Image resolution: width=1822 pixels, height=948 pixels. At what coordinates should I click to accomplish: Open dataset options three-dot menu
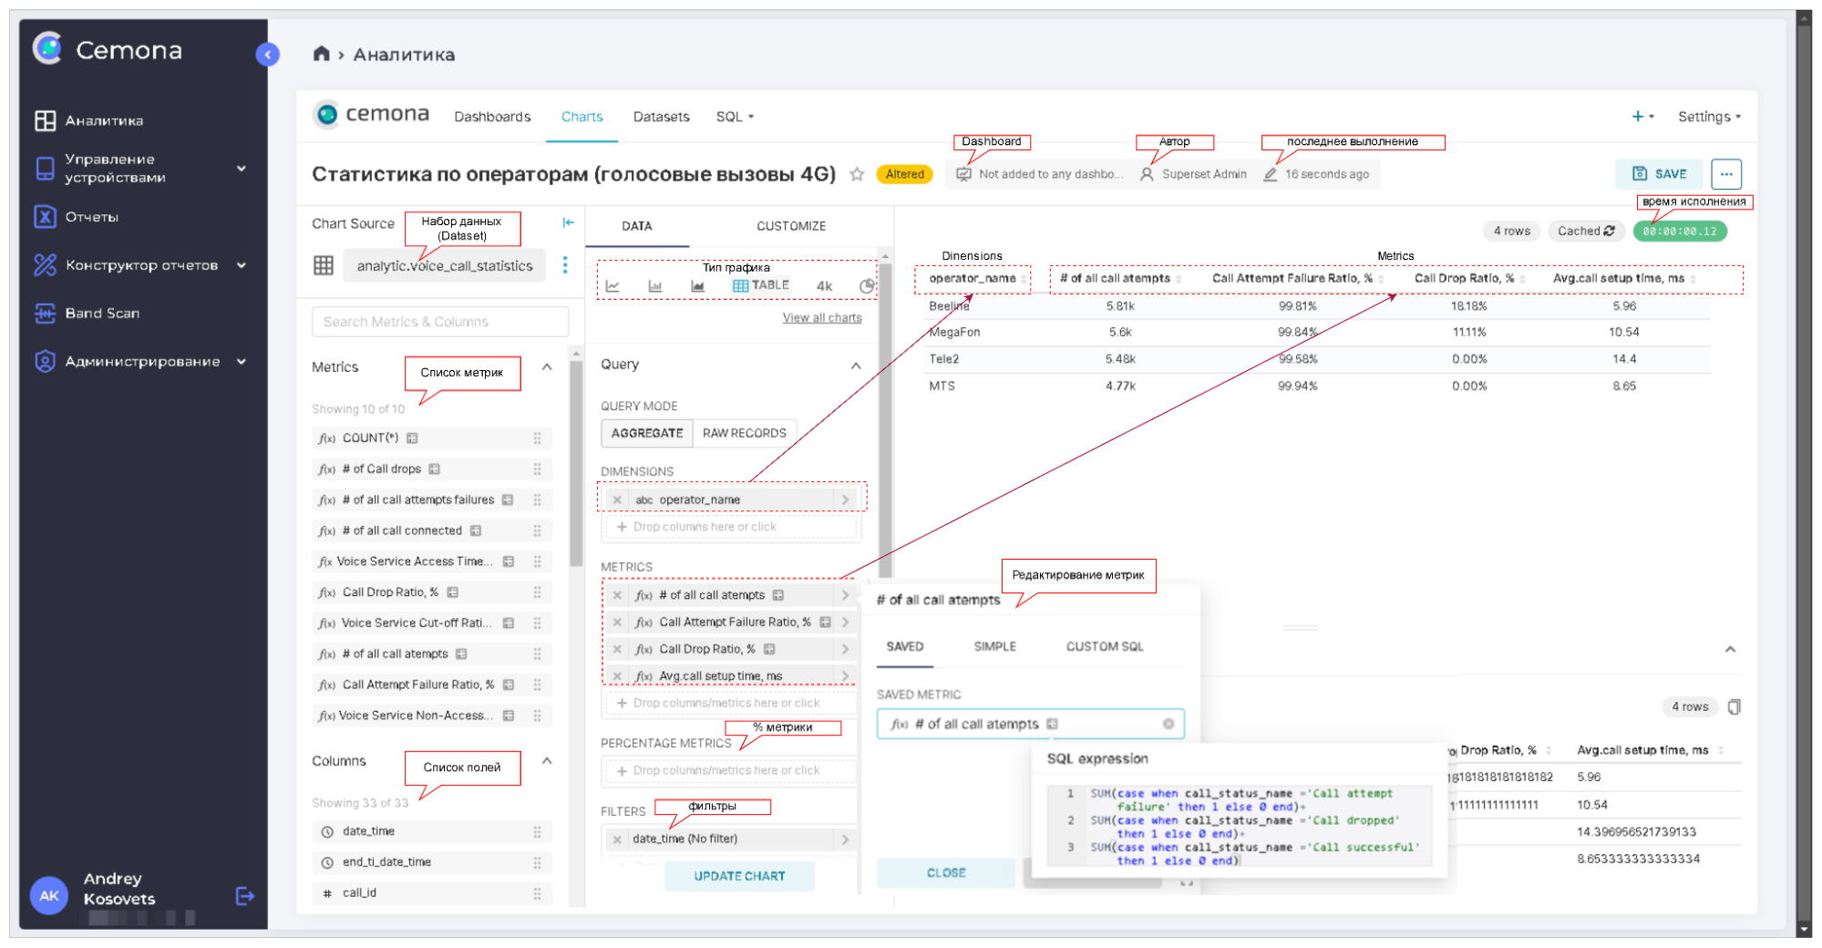[565, 265]
